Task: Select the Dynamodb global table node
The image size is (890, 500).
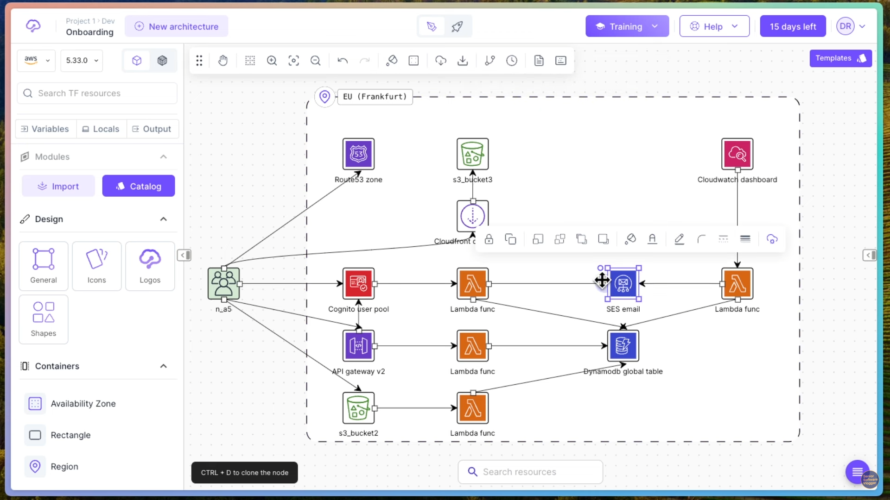Action: pyautogui.click(x=623, y=346)
